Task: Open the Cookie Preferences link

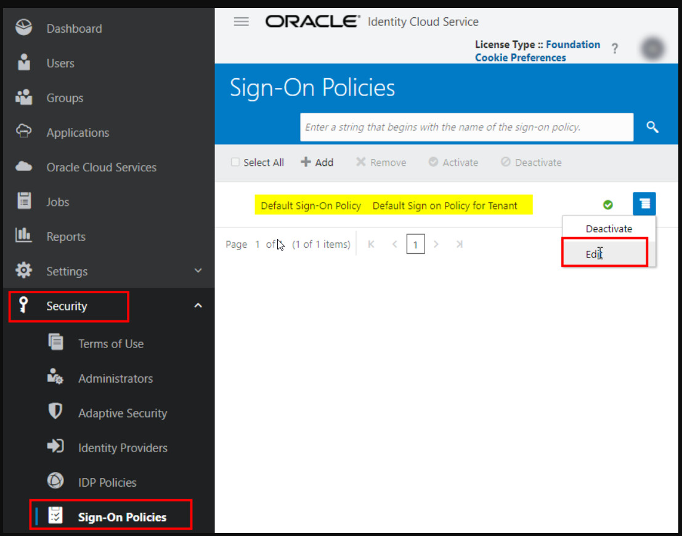Action: pyautogui.click(x=520, y=57)
